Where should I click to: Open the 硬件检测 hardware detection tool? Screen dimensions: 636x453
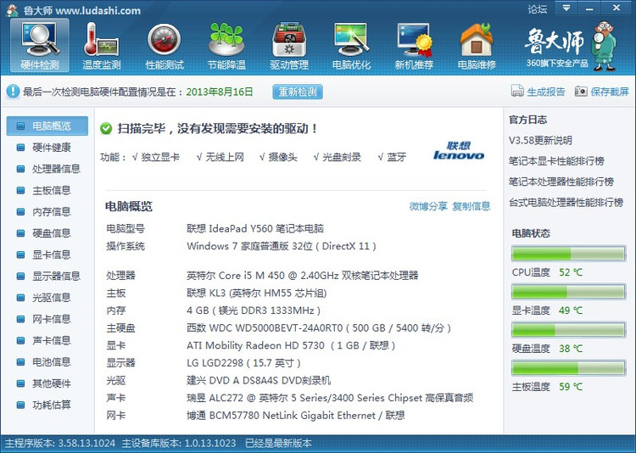coord(40,46)
